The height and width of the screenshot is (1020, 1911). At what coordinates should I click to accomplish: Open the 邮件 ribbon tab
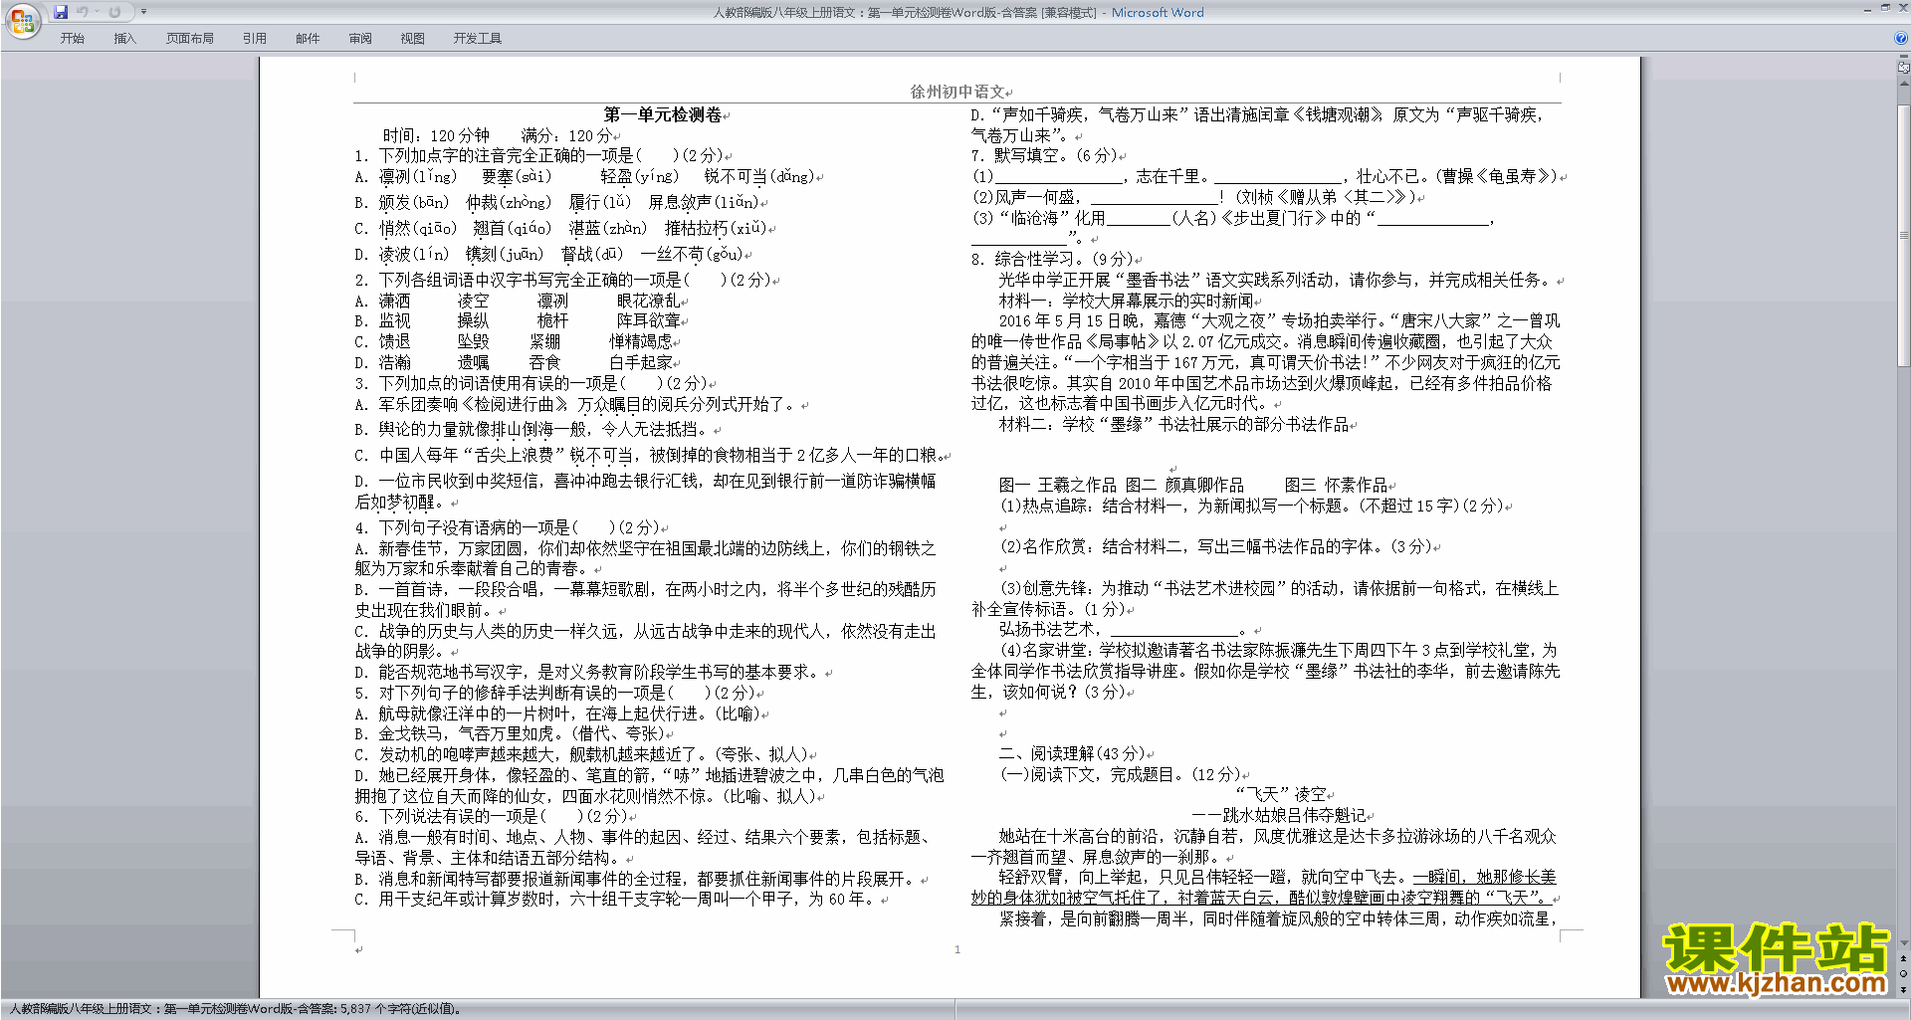point(308,39)
